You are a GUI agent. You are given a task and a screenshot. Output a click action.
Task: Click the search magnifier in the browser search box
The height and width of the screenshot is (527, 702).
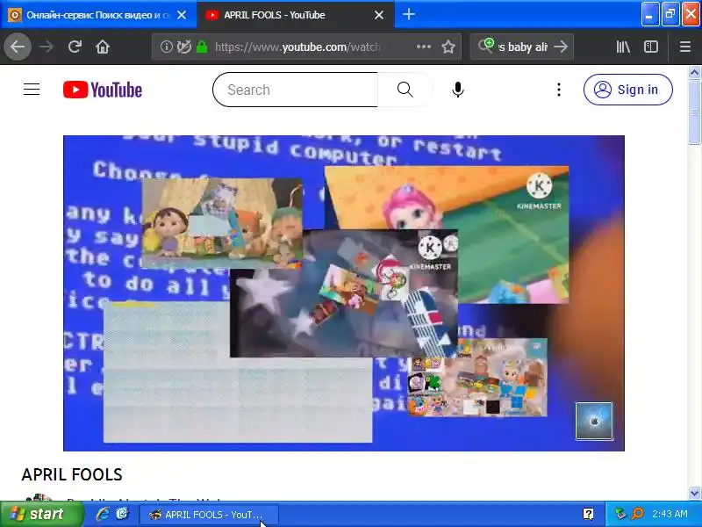pyautogui.click(x=486, y=46)
